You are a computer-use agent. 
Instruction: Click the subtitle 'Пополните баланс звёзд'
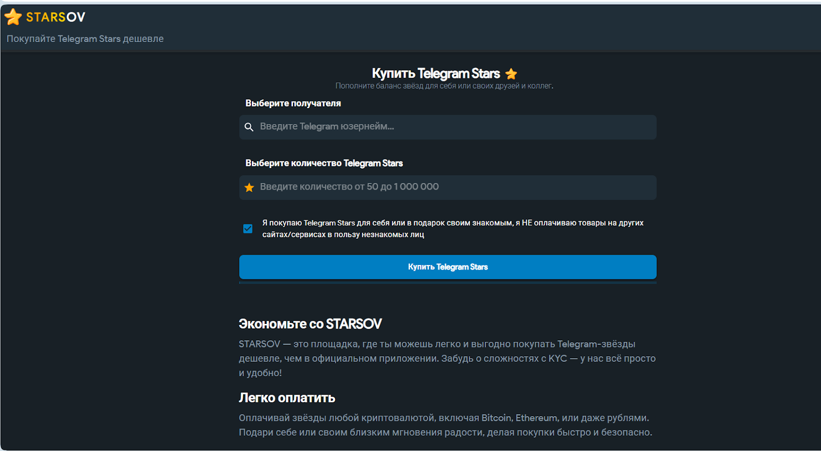click(x=444, y=86)
